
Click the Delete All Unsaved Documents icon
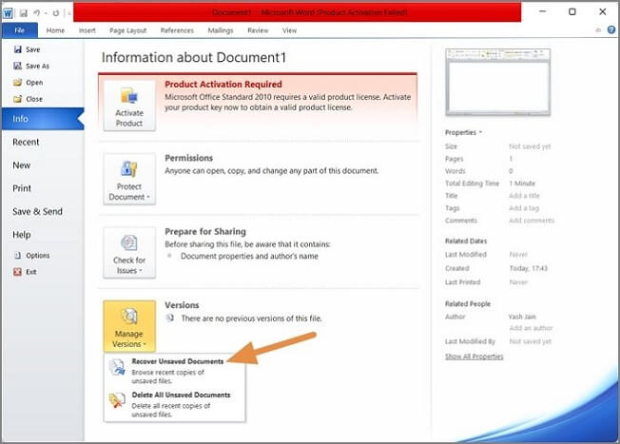tap(117, 401)
